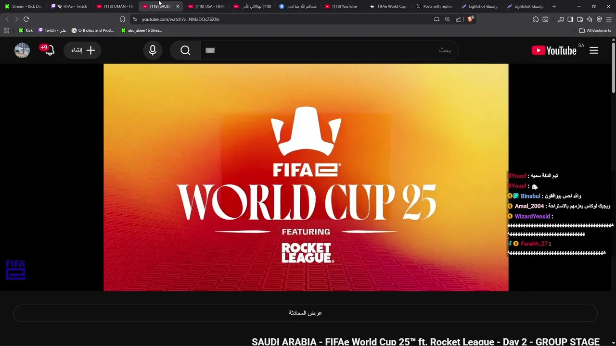The height and width of the screenshot is (346, 616).
Task: Click the browser back arrow
Action: pos(7,19)
